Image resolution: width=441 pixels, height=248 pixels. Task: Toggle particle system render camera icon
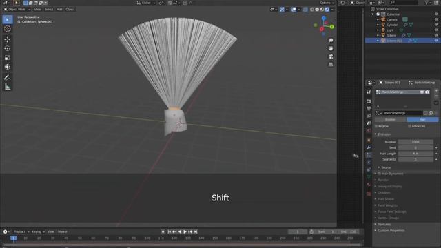coord(427,92)
